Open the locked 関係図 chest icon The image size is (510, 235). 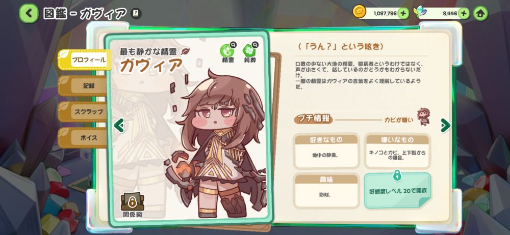133,202
